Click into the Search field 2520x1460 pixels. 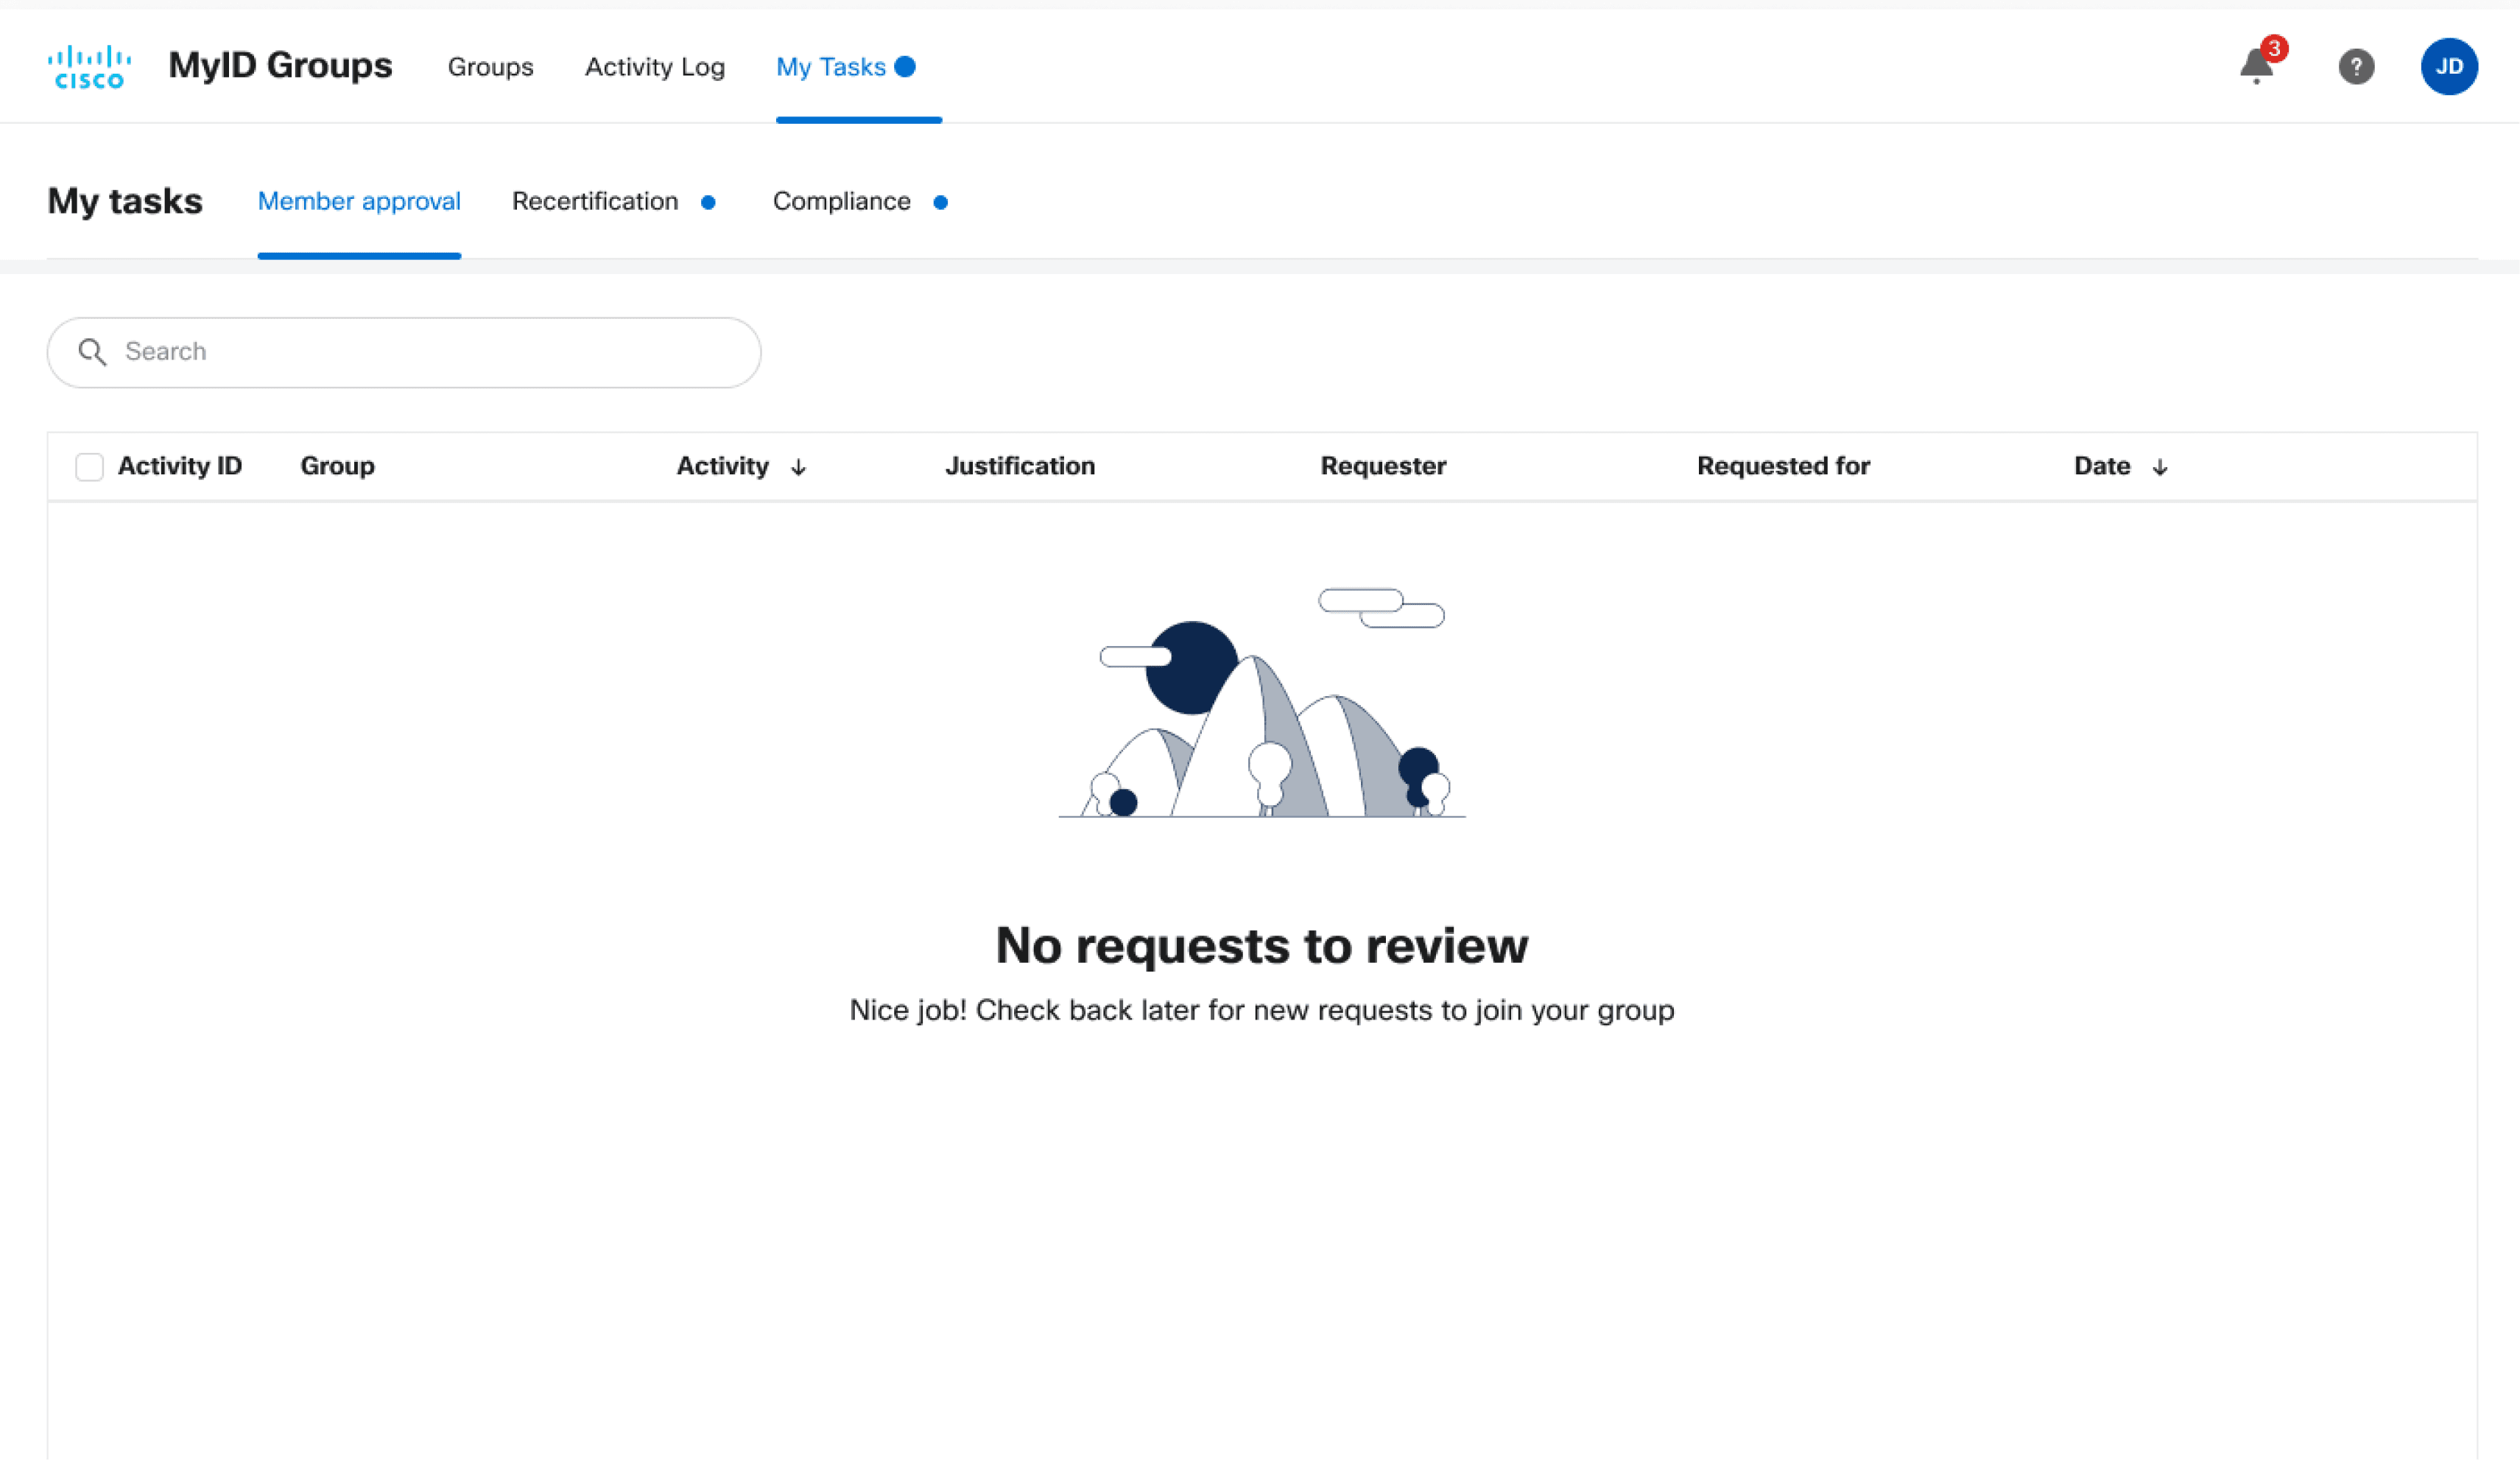430,352
